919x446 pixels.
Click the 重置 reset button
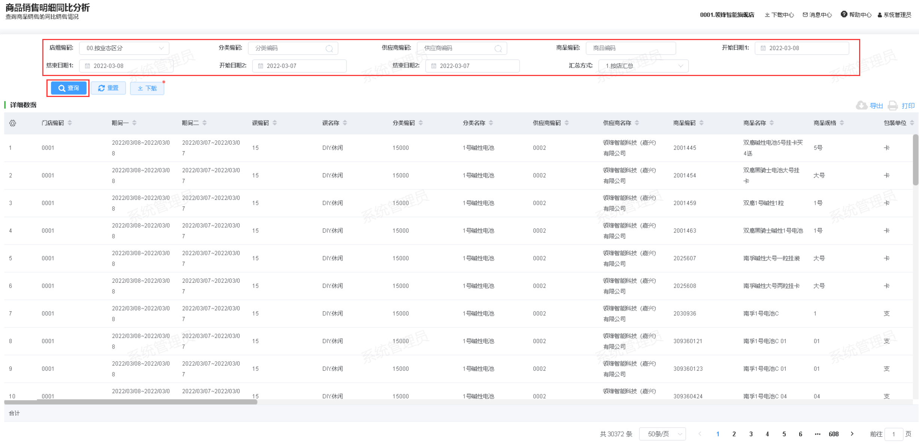tap(108, 88)
